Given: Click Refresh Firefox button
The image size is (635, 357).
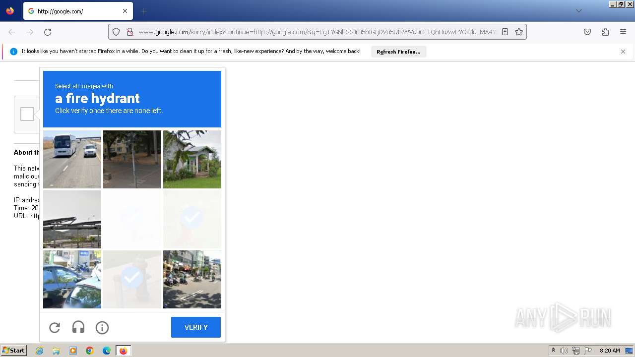Looking at the screenshot, I should [x=398, y=52].
